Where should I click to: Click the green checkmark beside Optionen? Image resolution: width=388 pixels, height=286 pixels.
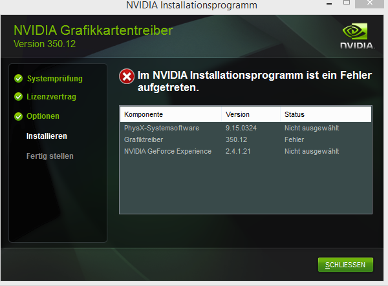pos(18,116)
